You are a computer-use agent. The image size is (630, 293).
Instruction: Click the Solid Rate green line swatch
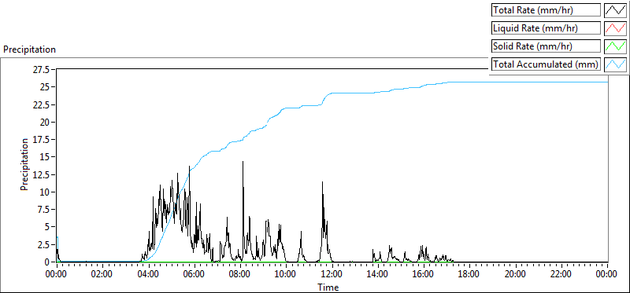(616, 46)
